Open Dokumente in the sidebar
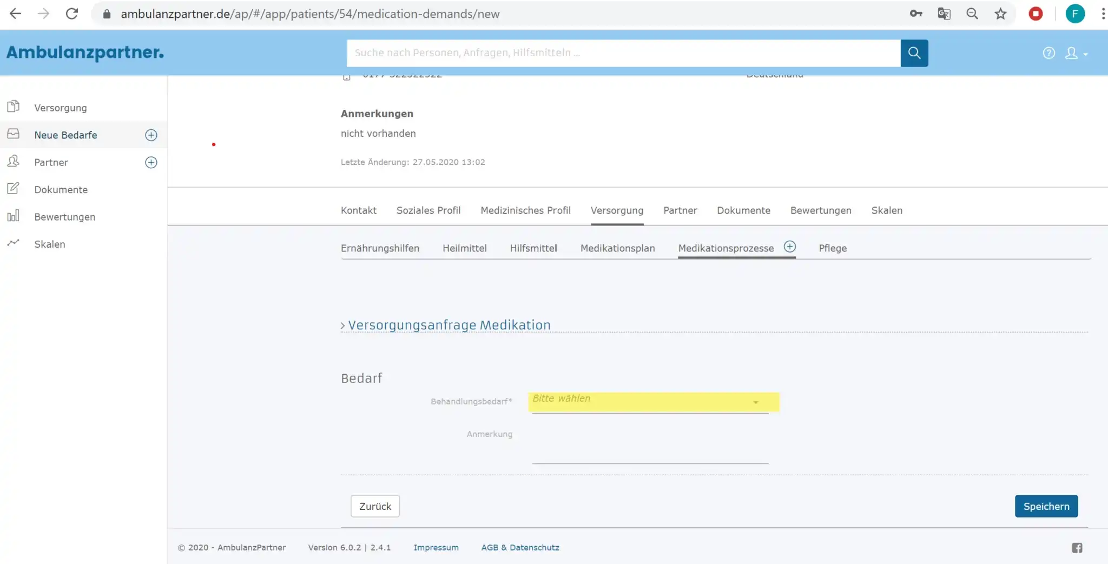Image resolution: width=1108 pixels, height=564 pixels. (61, 190)
